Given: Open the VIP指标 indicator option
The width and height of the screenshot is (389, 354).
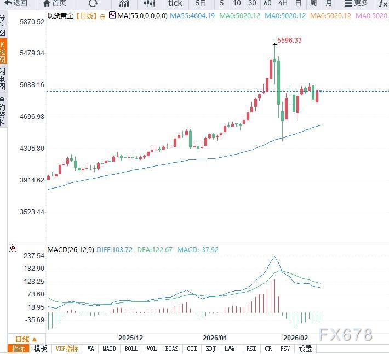Looking at the screenshot, I should [x=66, y=349].
